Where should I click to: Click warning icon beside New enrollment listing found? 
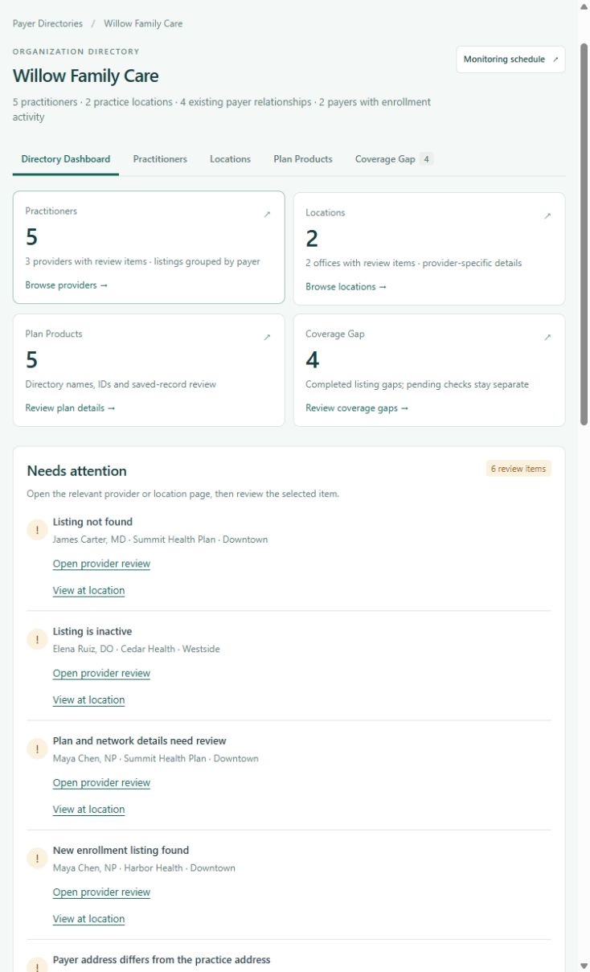(37, 858)
